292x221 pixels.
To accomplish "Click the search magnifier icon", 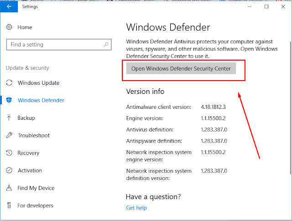I will [106, 45].
